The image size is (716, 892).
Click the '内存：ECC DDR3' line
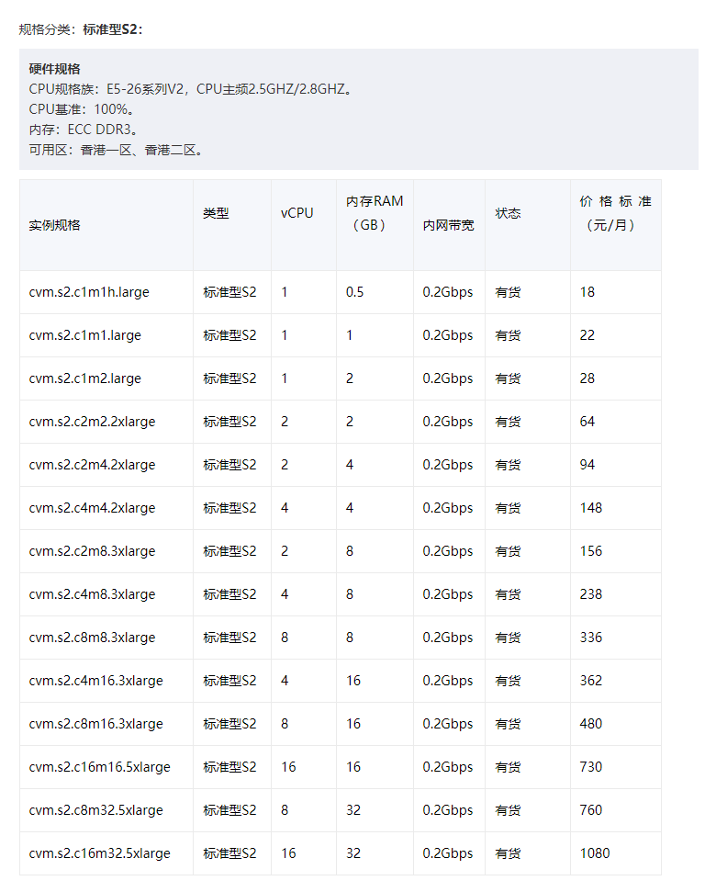(84, 130)
